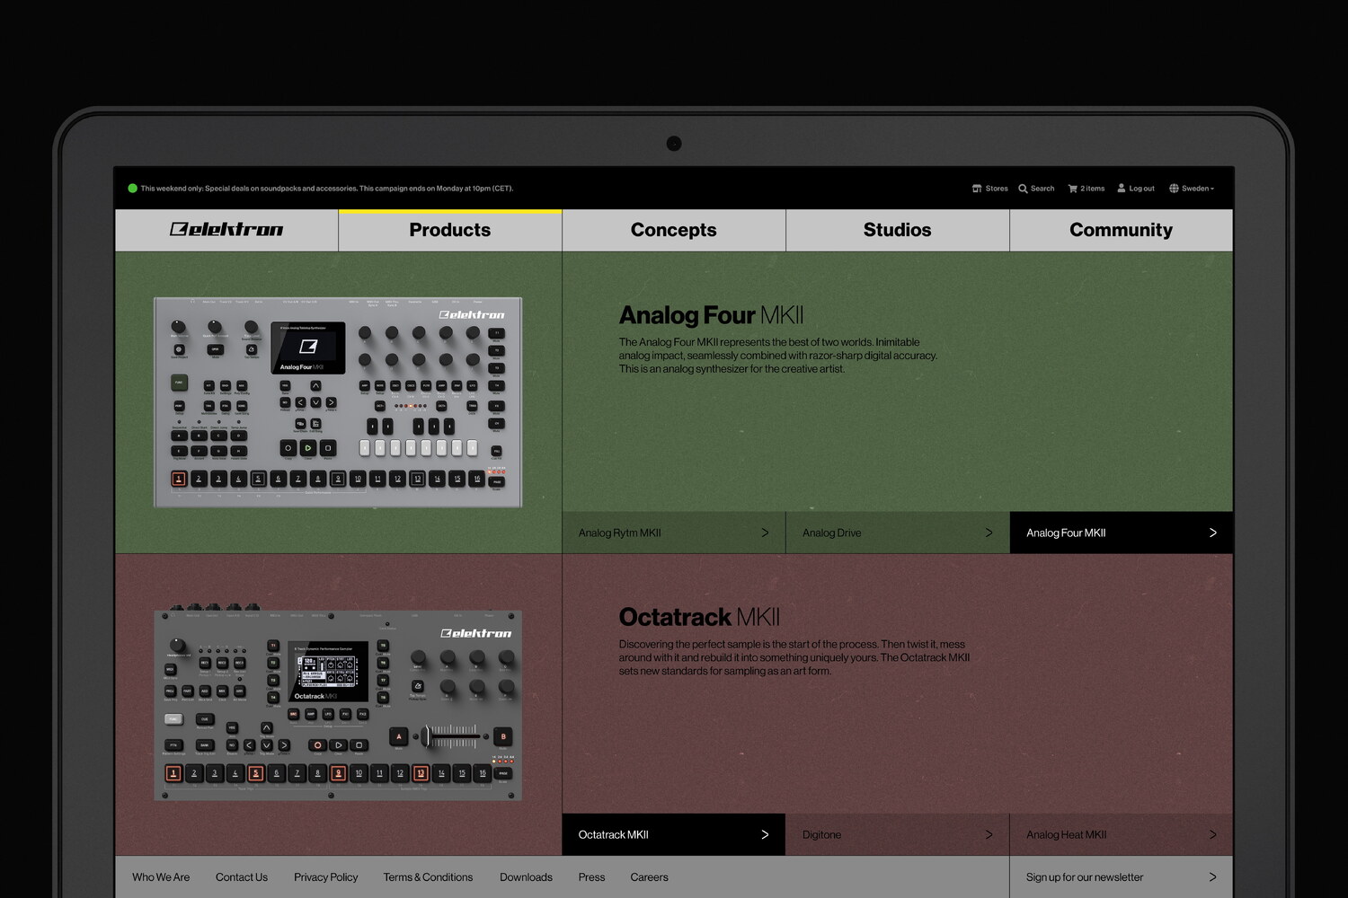1348x898 pixels.
Task: Click the chevron on Analog Drive
Action: pyautogui.click(x=989, y=533)
